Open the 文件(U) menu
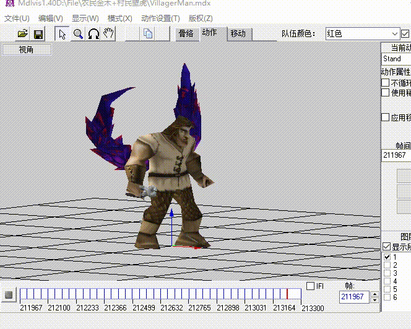411x329 pixels. coord(17,19)
